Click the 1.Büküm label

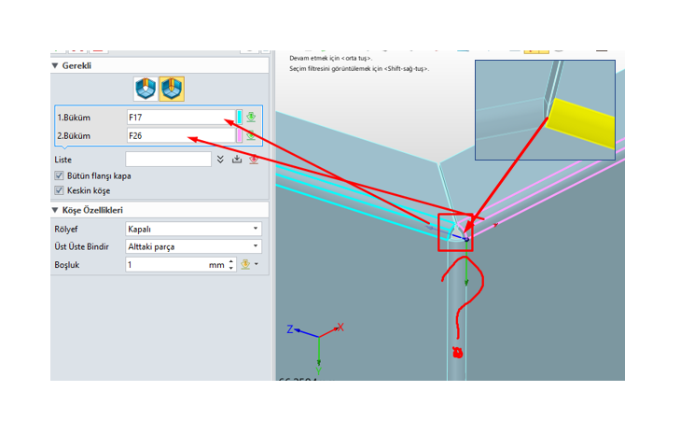coord(74,118)
